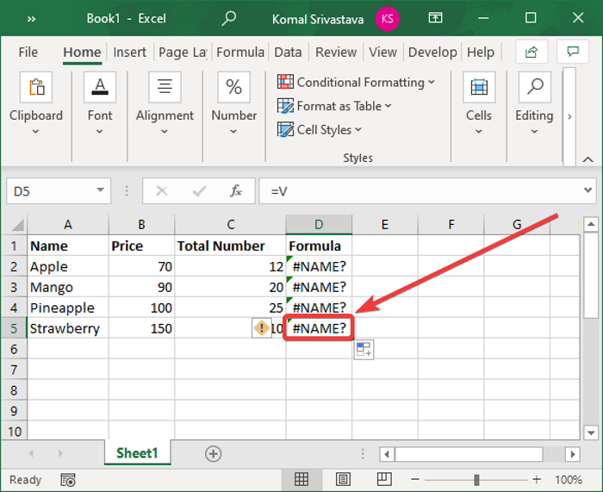Click the Share icon in ribbon
The image size is (603, 492).
coord(532,52)
